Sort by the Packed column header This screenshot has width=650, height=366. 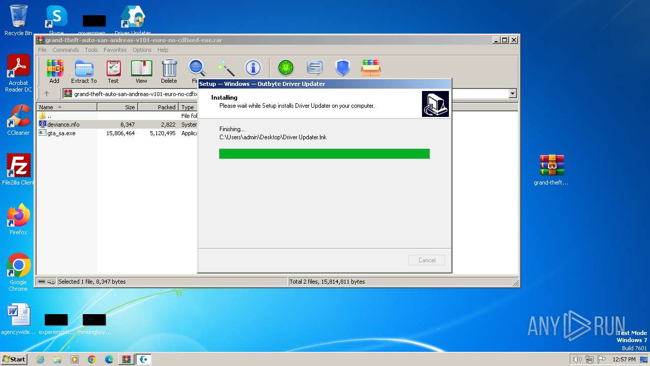point(158,107)
